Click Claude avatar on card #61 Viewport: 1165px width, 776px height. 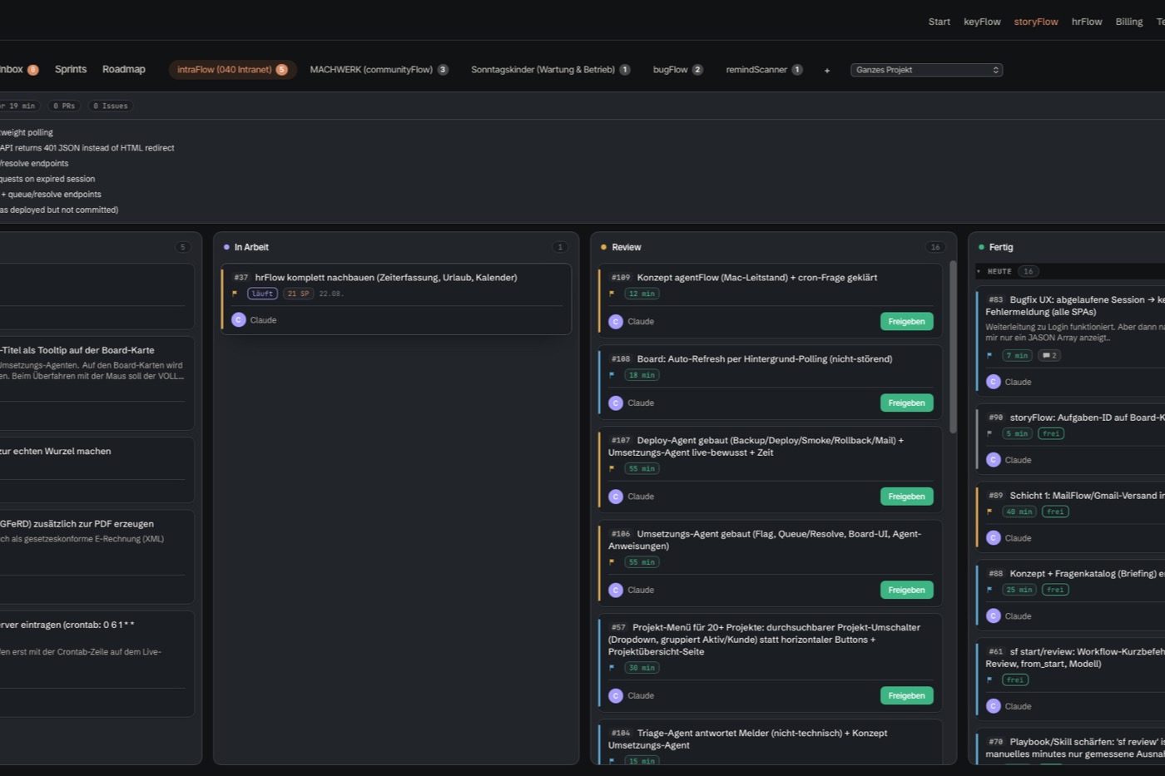tap(993, 706)
